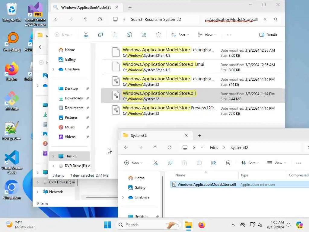This screenshot has width=309, height=232.
Task: Refresh the System32 window
Action: [170, 147]
